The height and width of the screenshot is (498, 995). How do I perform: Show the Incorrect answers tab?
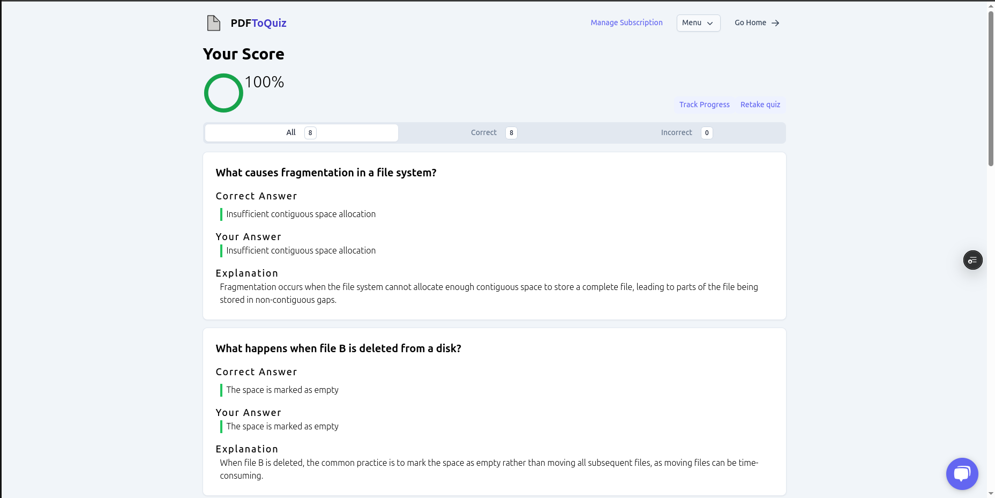point(686,133)
